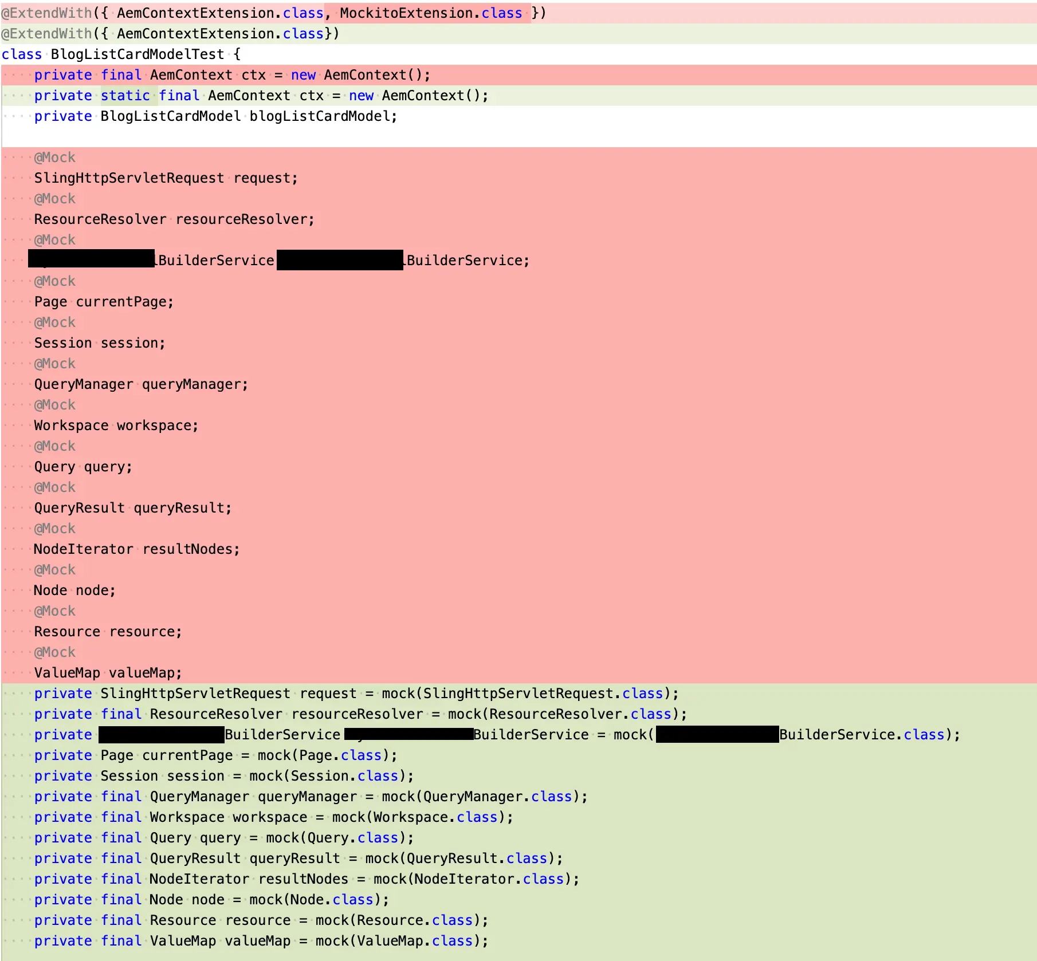
Task: Click added line 'session = mock(Session.class)'
Action: (x=518, y=775)
